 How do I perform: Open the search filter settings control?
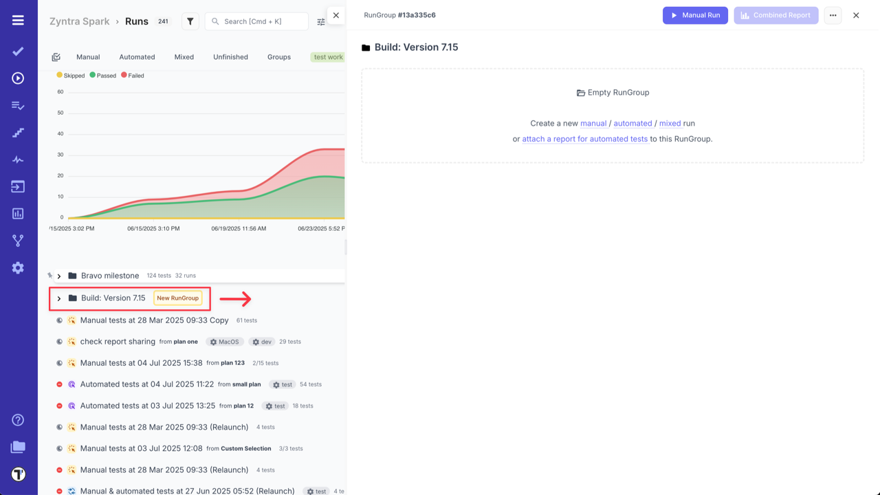coord(320,21)
